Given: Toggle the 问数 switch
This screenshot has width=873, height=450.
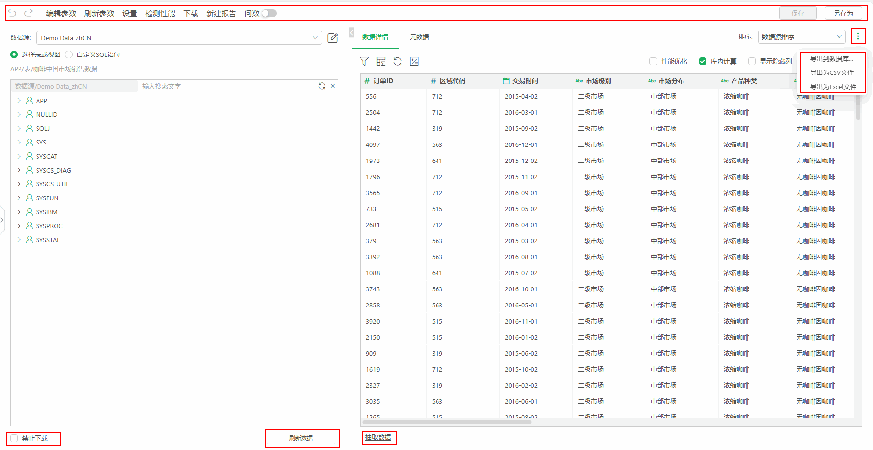Looking at the screenshot, I should (x=269, y=13).
